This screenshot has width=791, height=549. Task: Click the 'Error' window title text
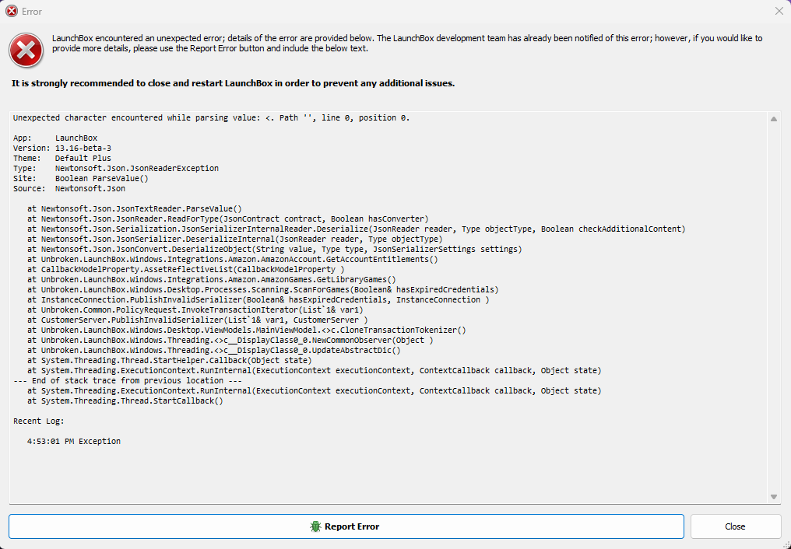(x=32, y=11)
